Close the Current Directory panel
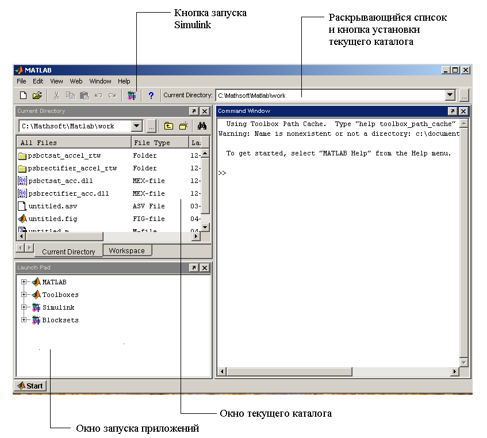The image size is (487, 438). [205, 111]
